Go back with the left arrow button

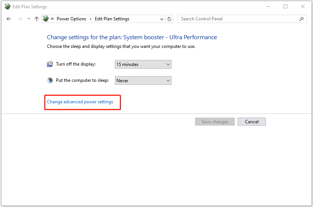pyautogui.click(x=9, y=19)
